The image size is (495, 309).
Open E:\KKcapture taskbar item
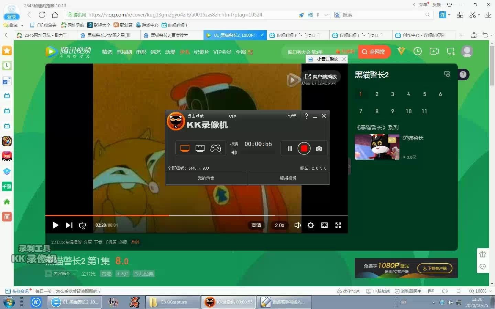click(x=173, y=302)
